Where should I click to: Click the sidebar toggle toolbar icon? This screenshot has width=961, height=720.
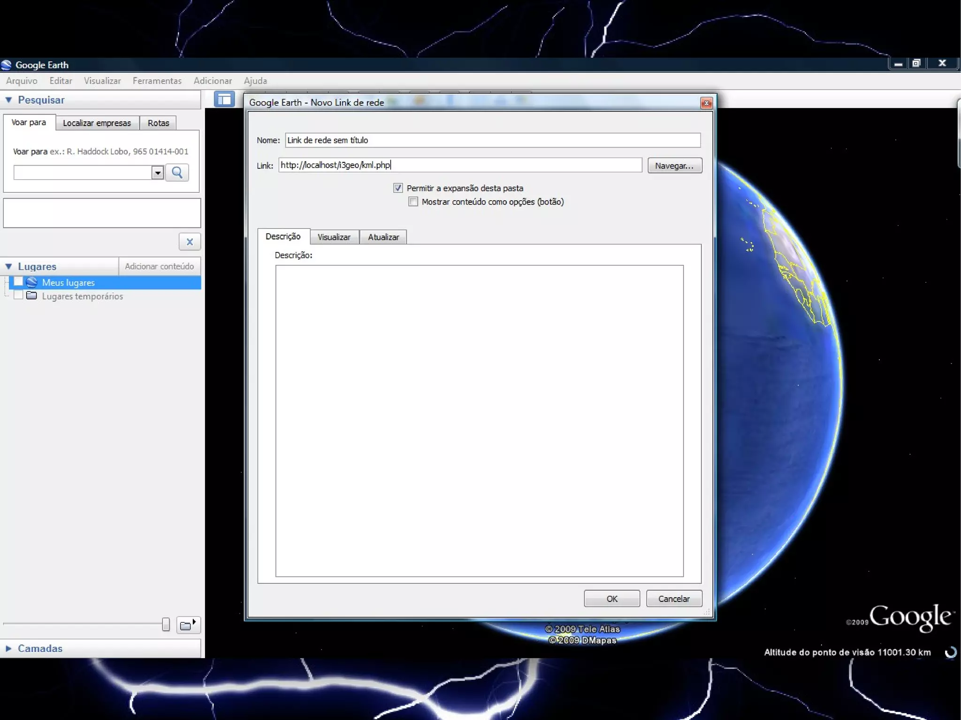(224, 99)
